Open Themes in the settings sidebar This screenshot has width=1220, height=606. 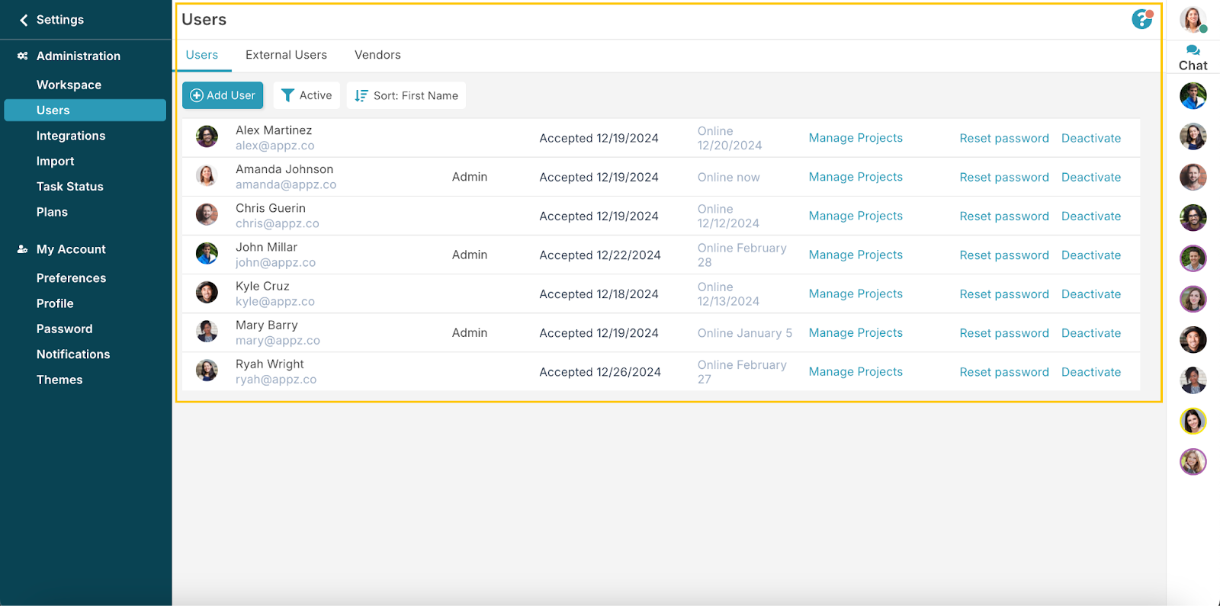click(x=59, y=380)
